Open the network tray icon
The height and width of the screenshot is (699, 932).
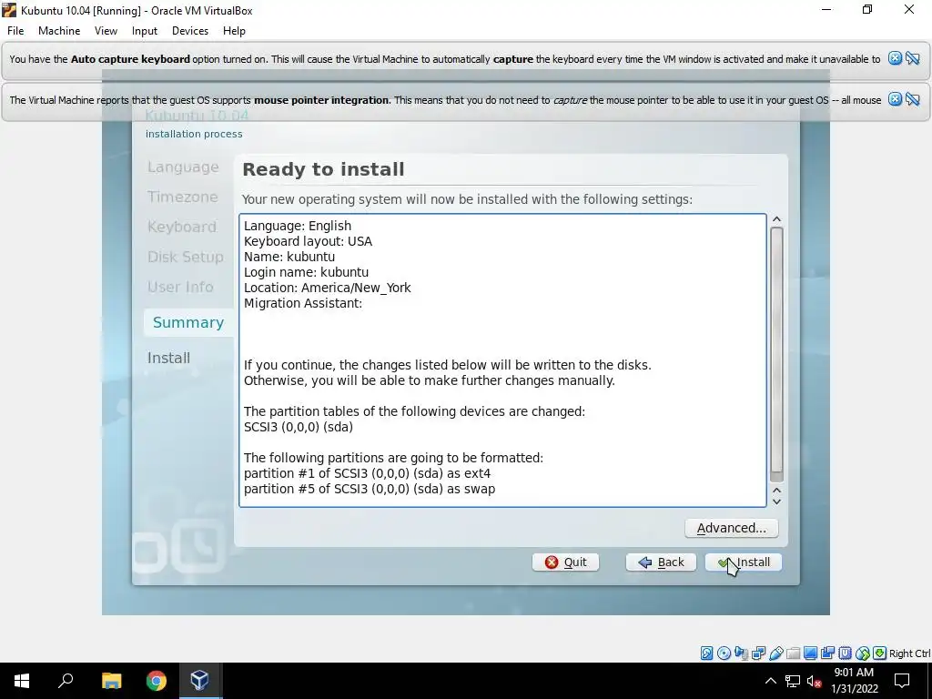(x=793, y=681)
